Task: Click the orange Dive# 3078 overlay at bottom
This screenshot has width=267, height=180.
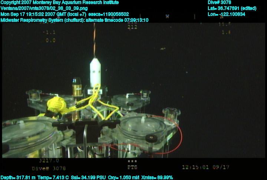Action: tap(49, 169)
